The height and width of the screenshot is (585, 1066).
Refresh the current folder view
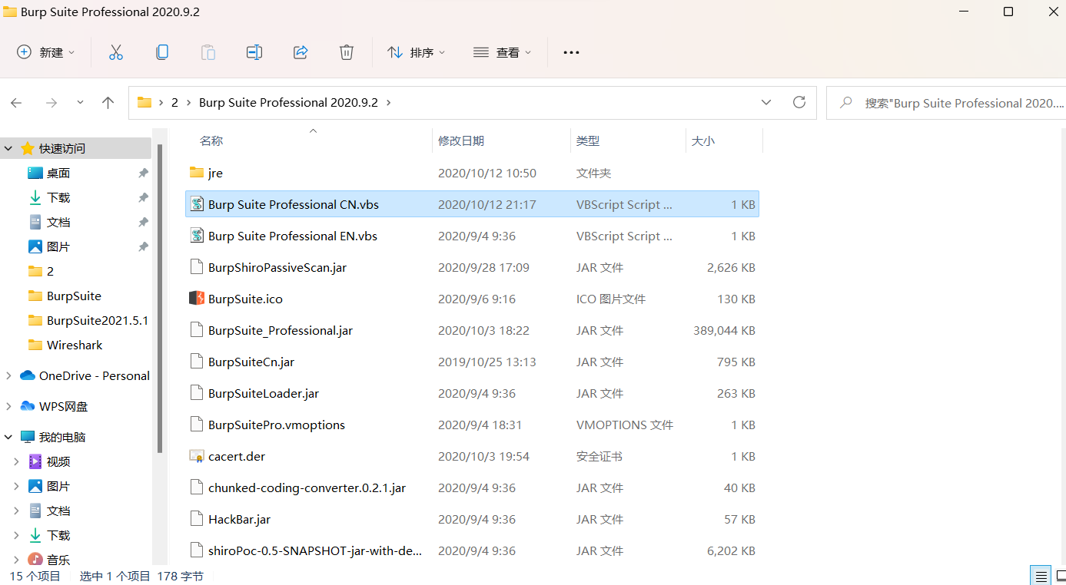(x=799, y=102)
